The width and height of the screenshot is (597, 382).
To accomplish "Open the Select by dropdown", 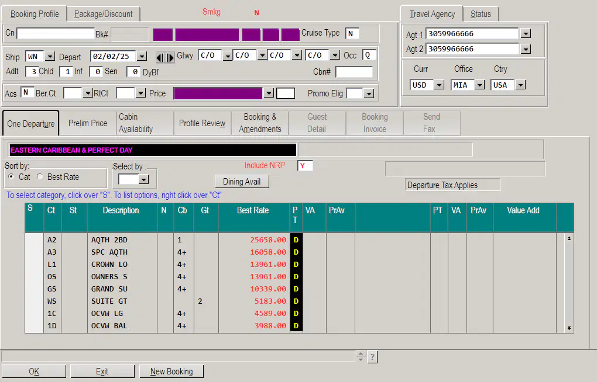I will 143,179.
